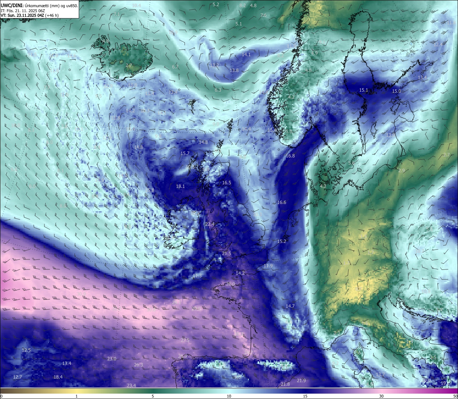Click the 22.4 value label over Britain
This screenshot has width=458, height=399.
210,224
